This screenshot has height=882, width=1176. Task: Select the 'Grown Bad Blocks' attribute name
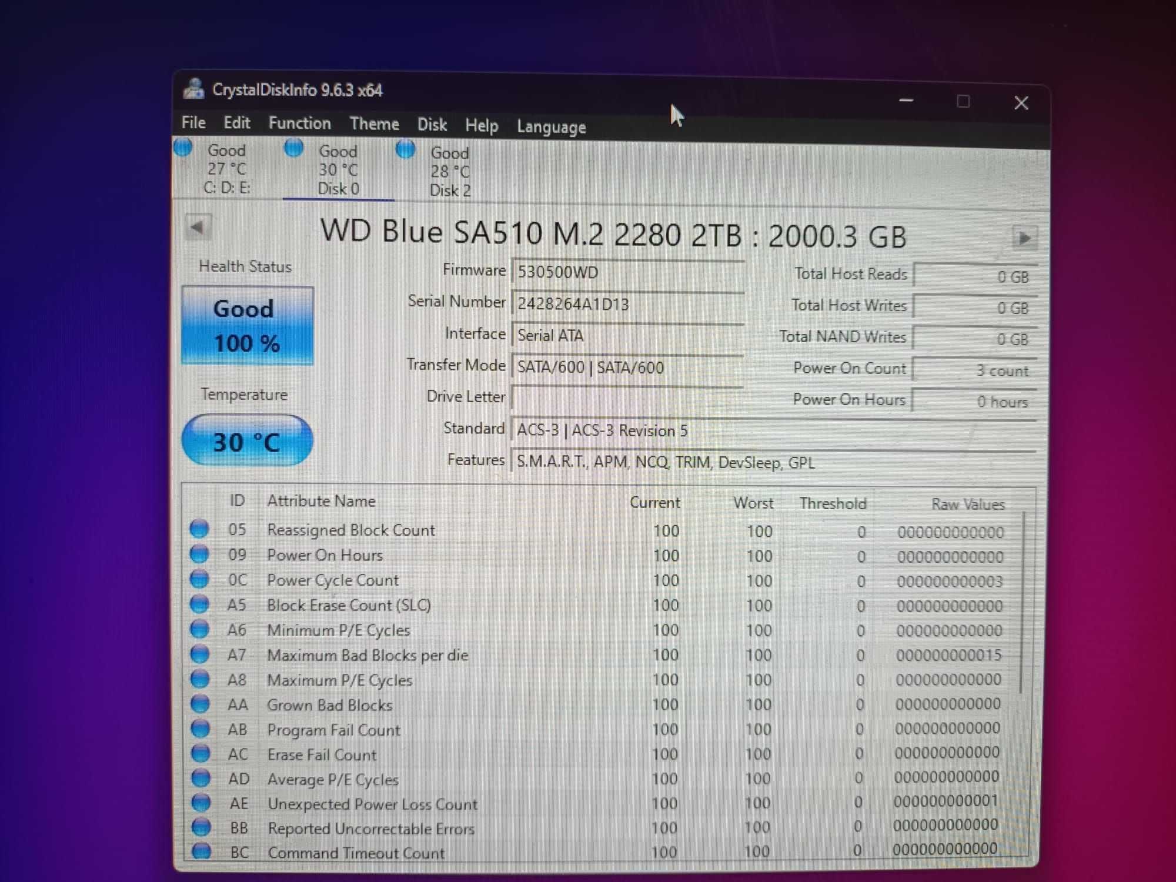tap(329, 705)
